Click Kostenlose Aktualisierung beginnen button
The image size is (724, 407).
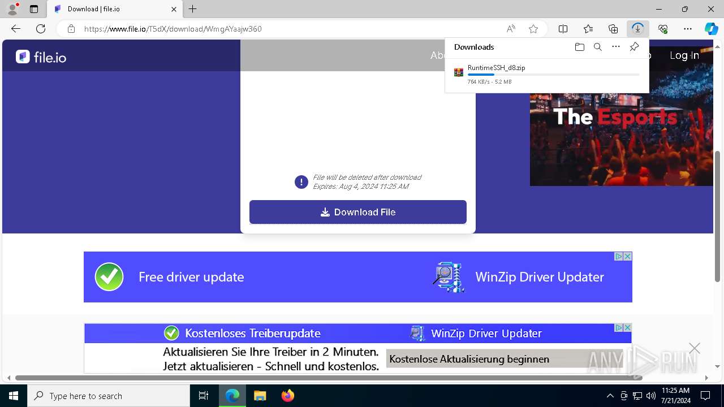(505, 359)
